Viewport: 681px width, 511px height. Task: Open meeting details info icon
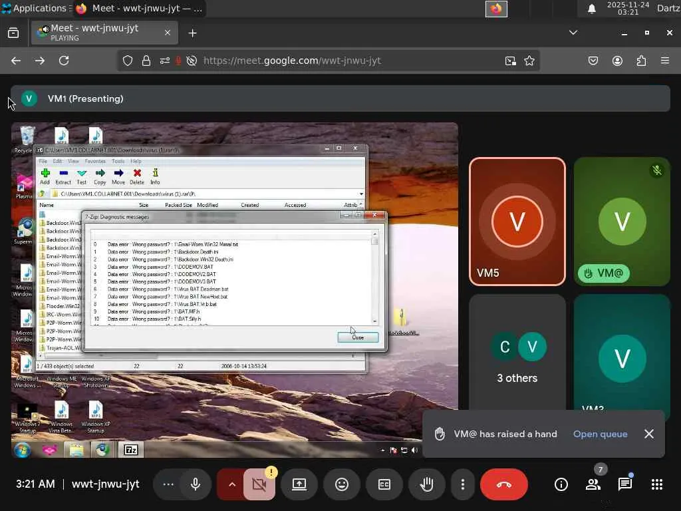click(561, 484)
